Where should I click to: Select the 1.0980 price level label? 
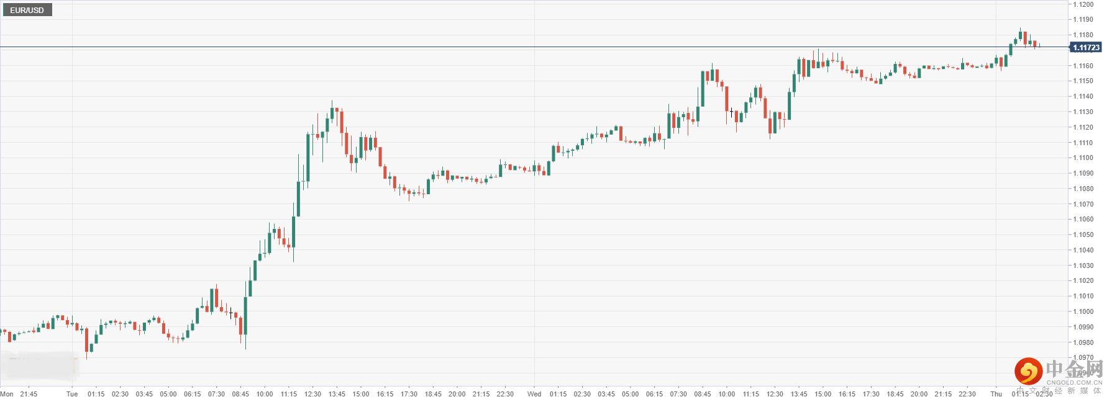click(1083, 342)
